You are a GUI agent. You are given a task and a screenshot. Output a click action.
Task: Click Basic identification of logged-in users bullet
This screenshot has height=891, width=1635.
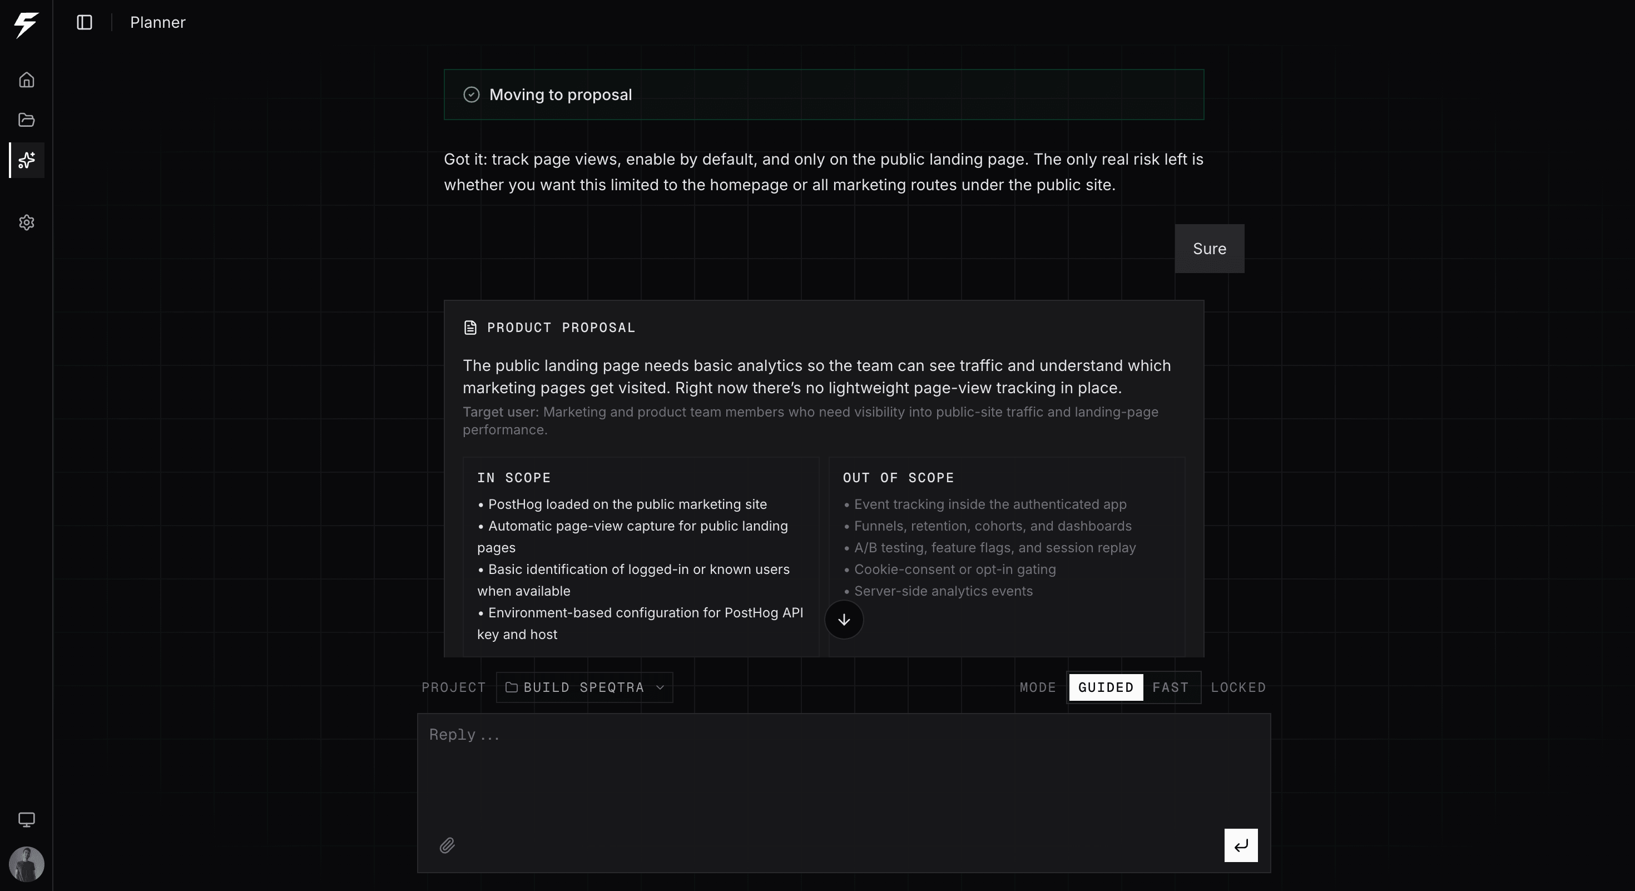tap(633, 580)
